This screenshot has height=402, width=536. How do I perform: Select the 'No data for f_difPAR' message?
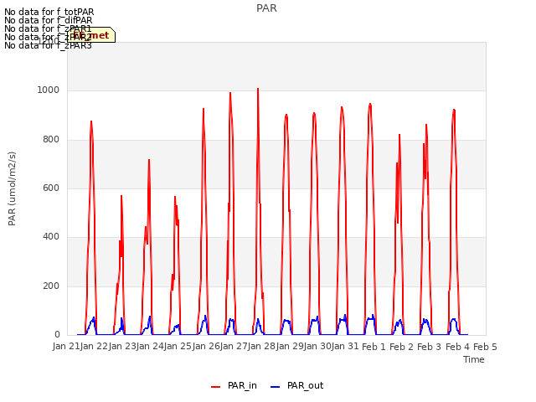tap(49, 20)
